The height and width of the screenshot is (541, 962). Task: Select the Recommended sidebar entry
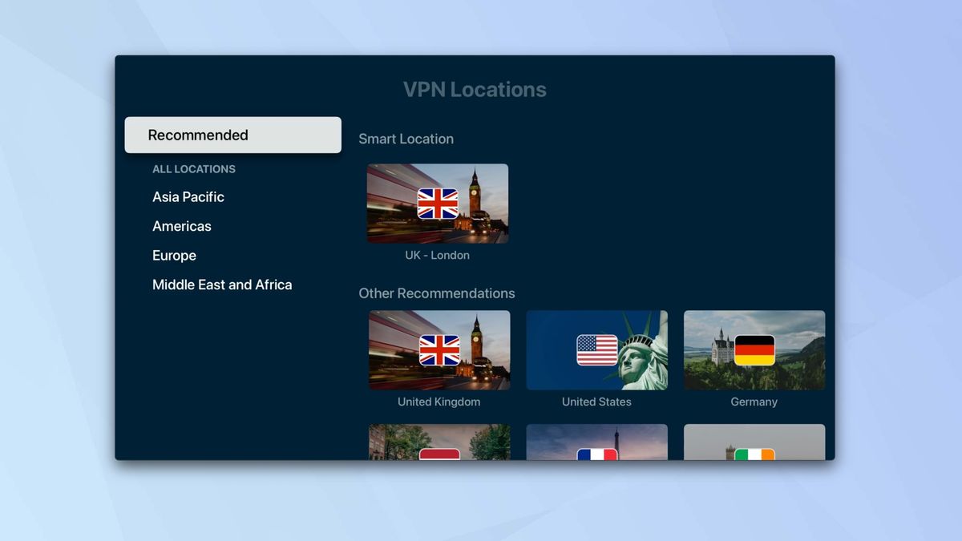point(232,135)
